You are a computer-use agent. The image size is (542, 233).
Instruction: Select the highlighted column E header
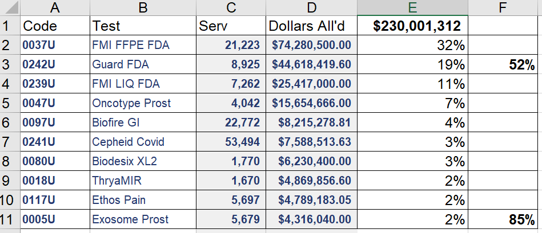412,7
